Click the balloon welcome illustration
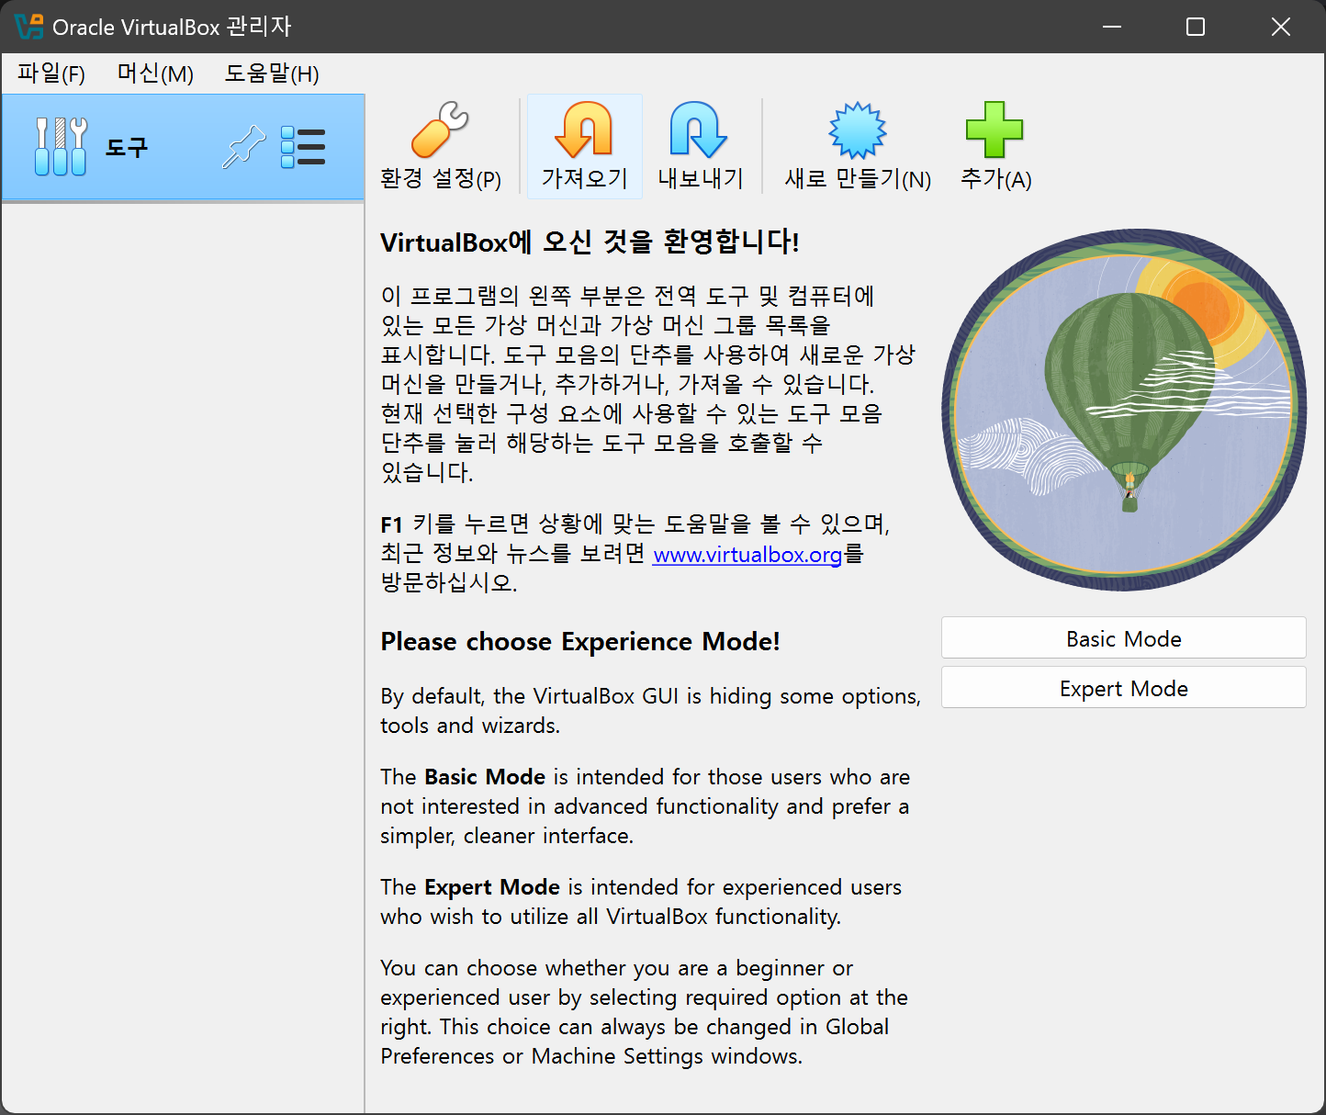Screen dimensions: 1326x1115 pos(1124,410)
